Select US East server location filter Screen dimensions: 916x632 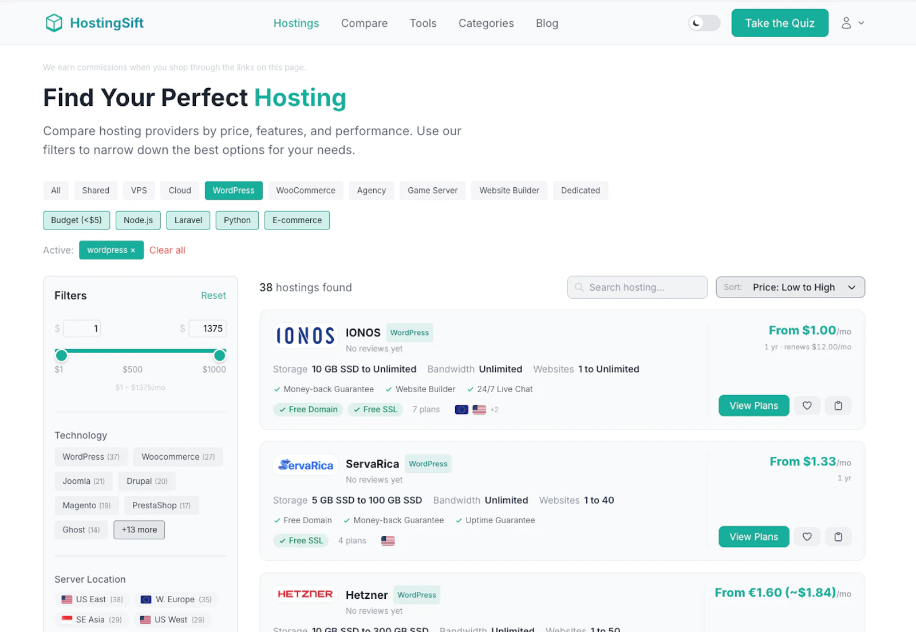coord(92,599)
